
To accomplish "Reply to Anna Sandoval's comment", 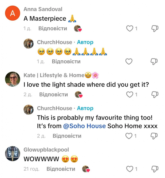I will pyautogui.click(x=53, y=28).
